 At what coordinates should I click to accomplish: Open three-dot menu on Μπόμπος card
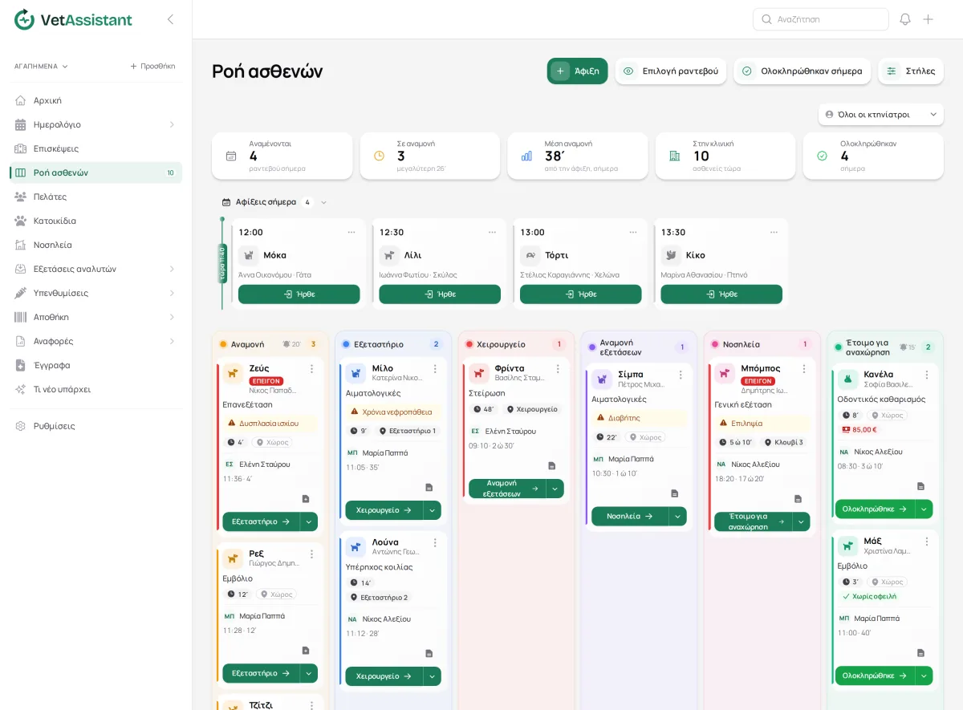click(x=804, y=369)
